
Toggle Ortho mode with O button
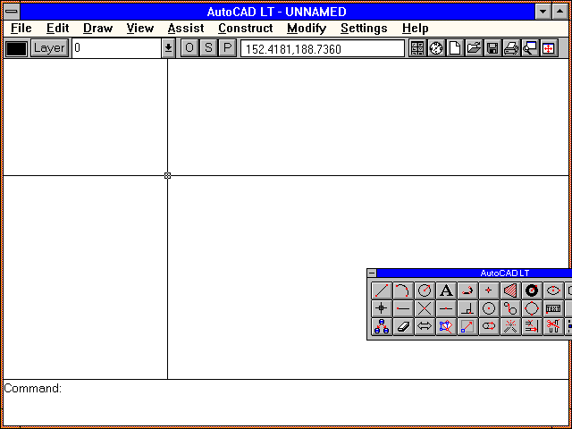[189, 48]
